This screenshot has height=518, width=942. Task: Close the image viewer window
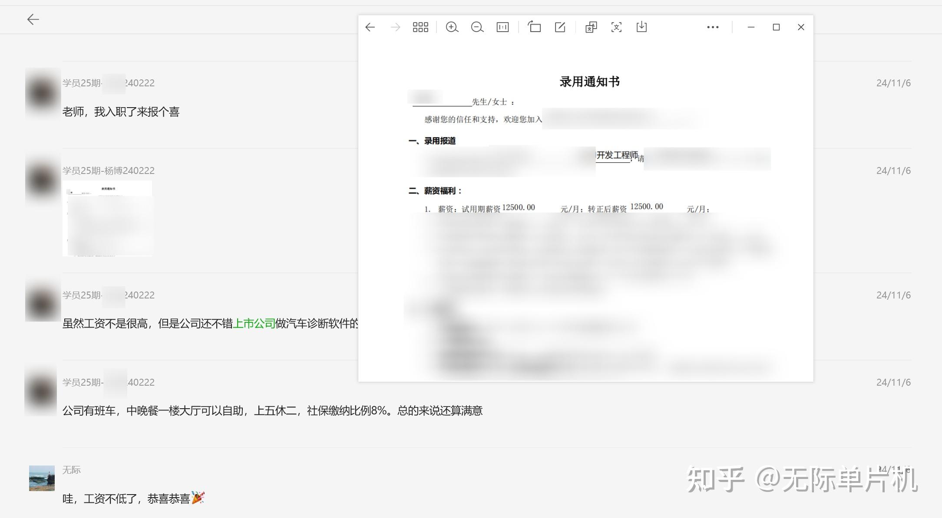point(801,27)
